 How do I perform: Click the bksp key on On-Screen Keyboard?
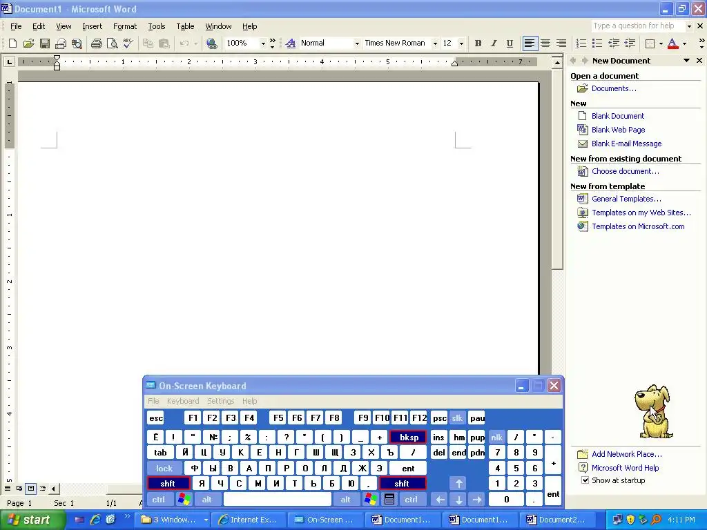coord(409,437)
